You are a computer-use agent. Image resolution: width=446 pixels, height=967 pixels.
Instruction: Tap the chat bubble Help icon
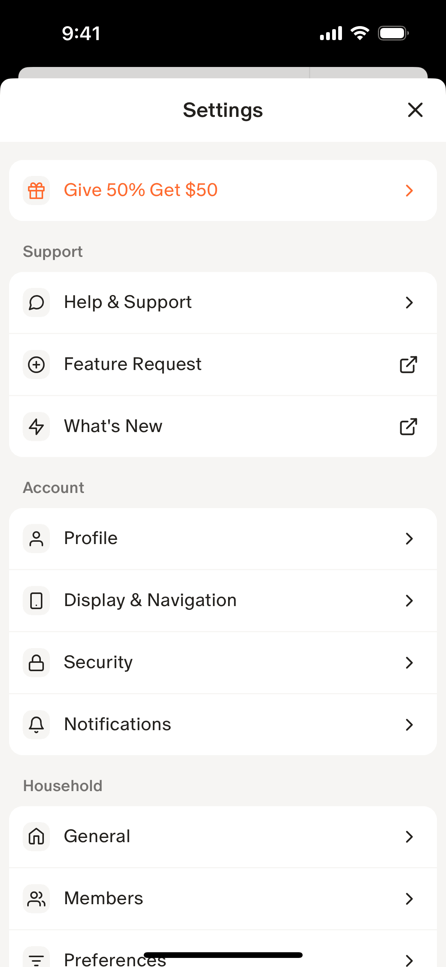point(36,303)
